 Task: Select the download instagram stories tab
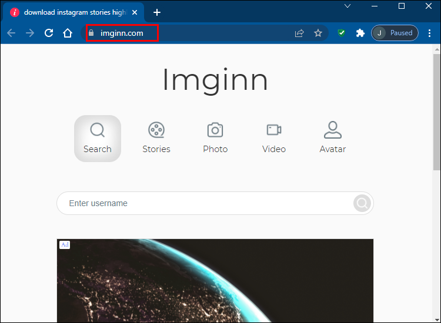73,12
